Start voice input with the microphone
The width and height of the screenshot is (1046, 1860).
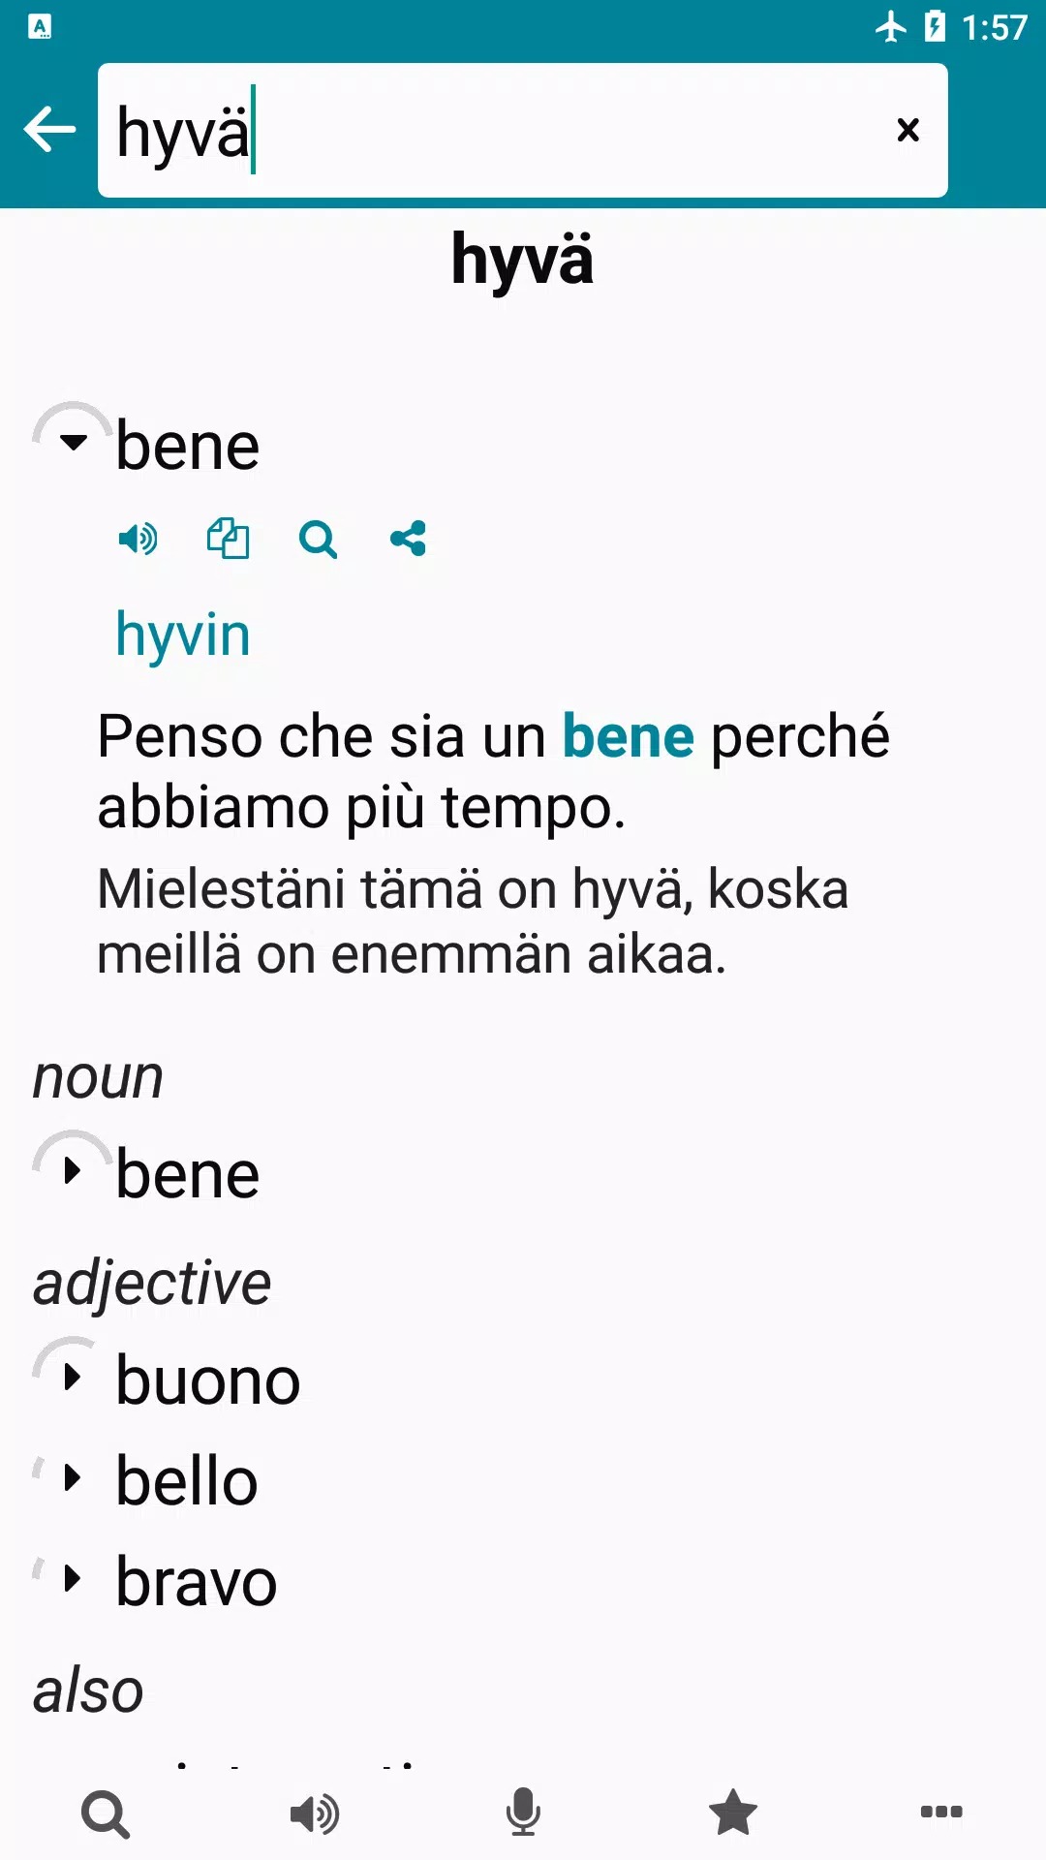[523, 1813]
